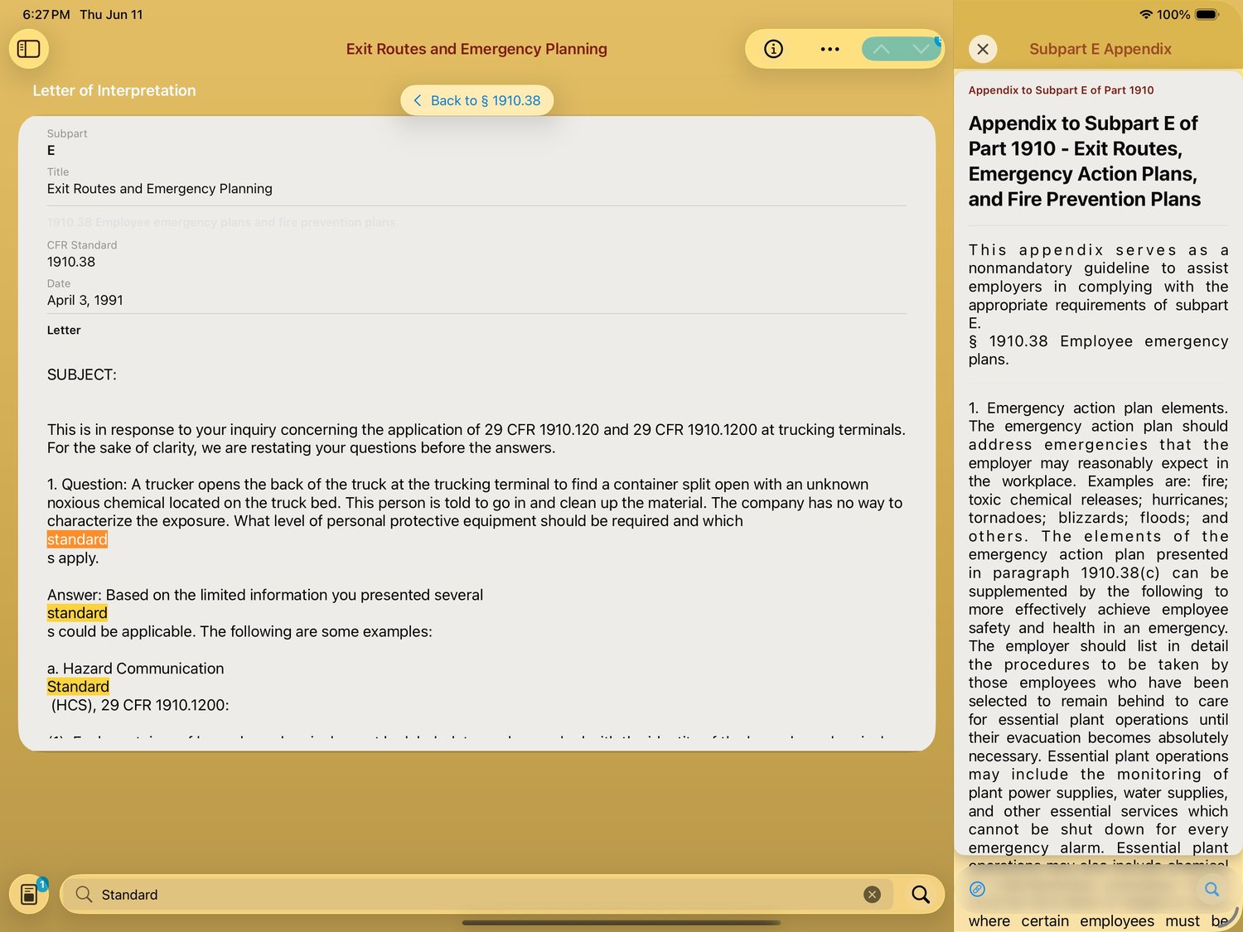This screenshot has height=932, width=1243.
Task: Run search with magnifier button
Action: click(x=921, y=894)
